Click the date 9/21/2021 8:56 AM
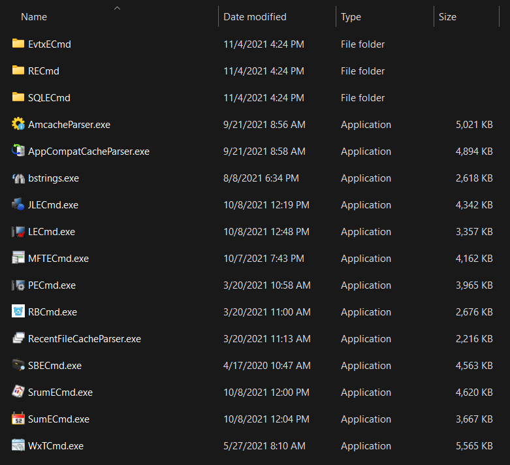The image size is (510, 465). (x=264, y=125)
